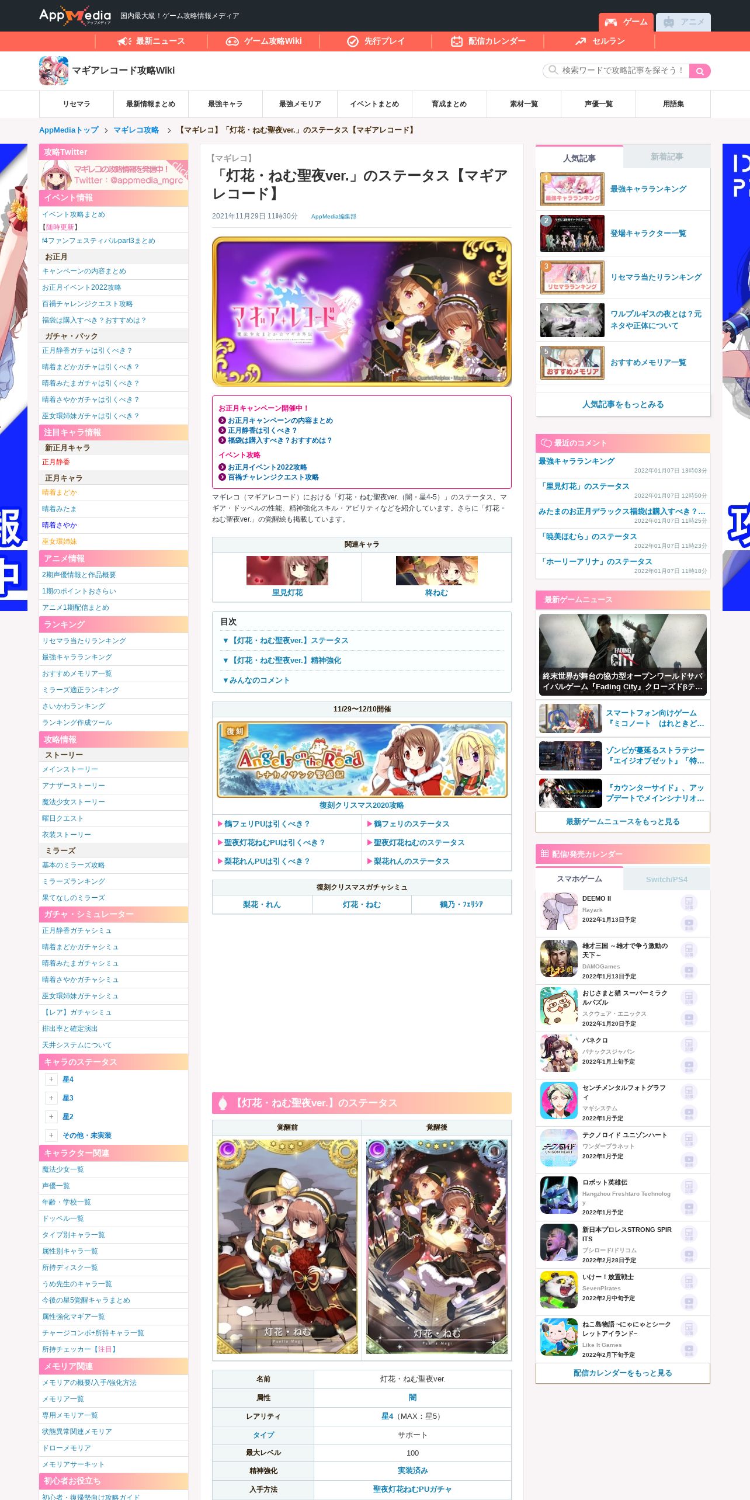Open 復刻クリスマス2020攻略 link
750x1500 pixels.
coord(362,805)
